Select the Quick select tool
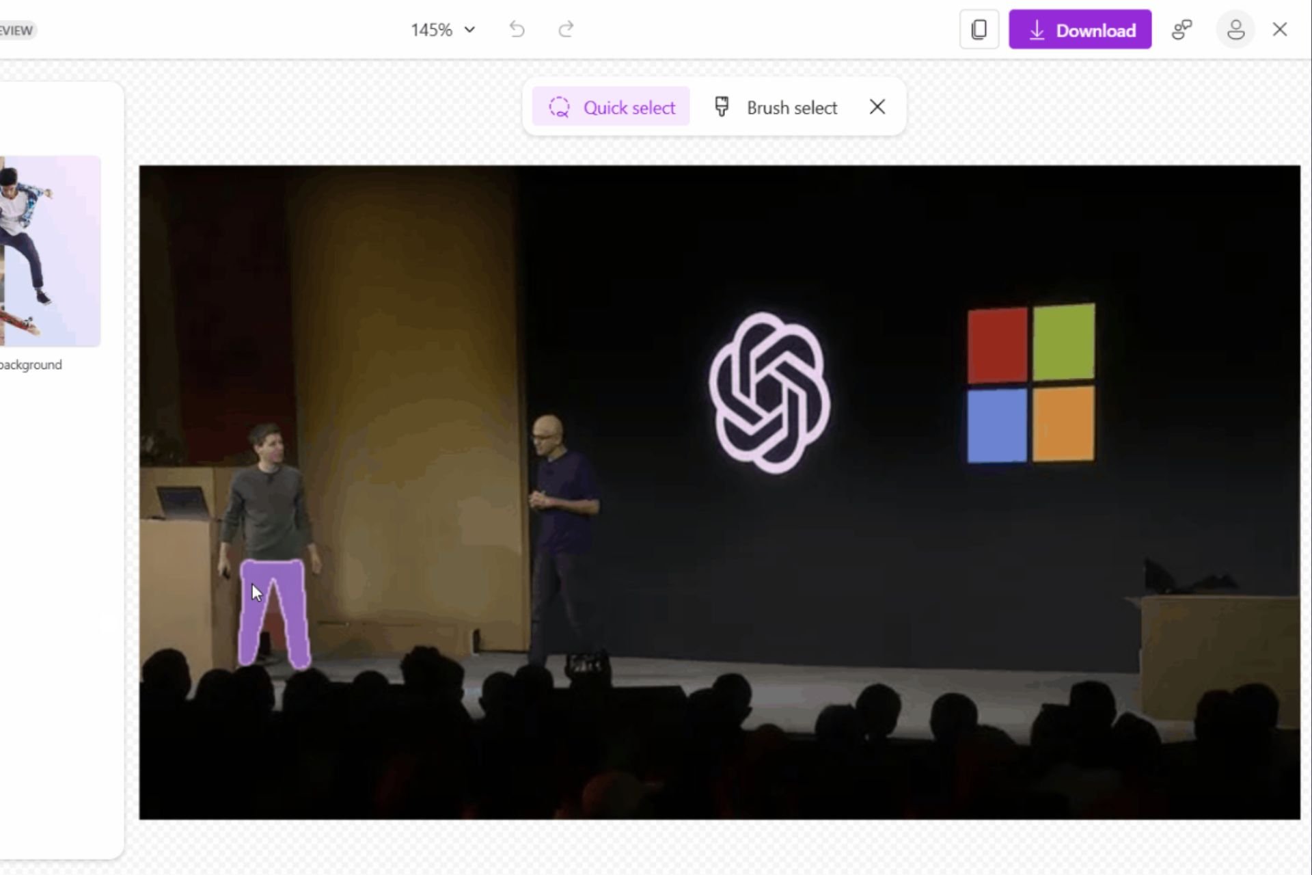Screen dimensions: 1312x875 click(611, 107)
